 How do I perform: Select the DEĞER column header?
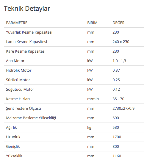[x=118, y=23]
